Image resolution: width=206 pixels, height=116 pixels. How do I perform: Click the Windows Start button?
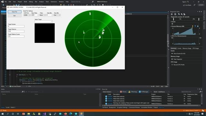coord(3,114)
